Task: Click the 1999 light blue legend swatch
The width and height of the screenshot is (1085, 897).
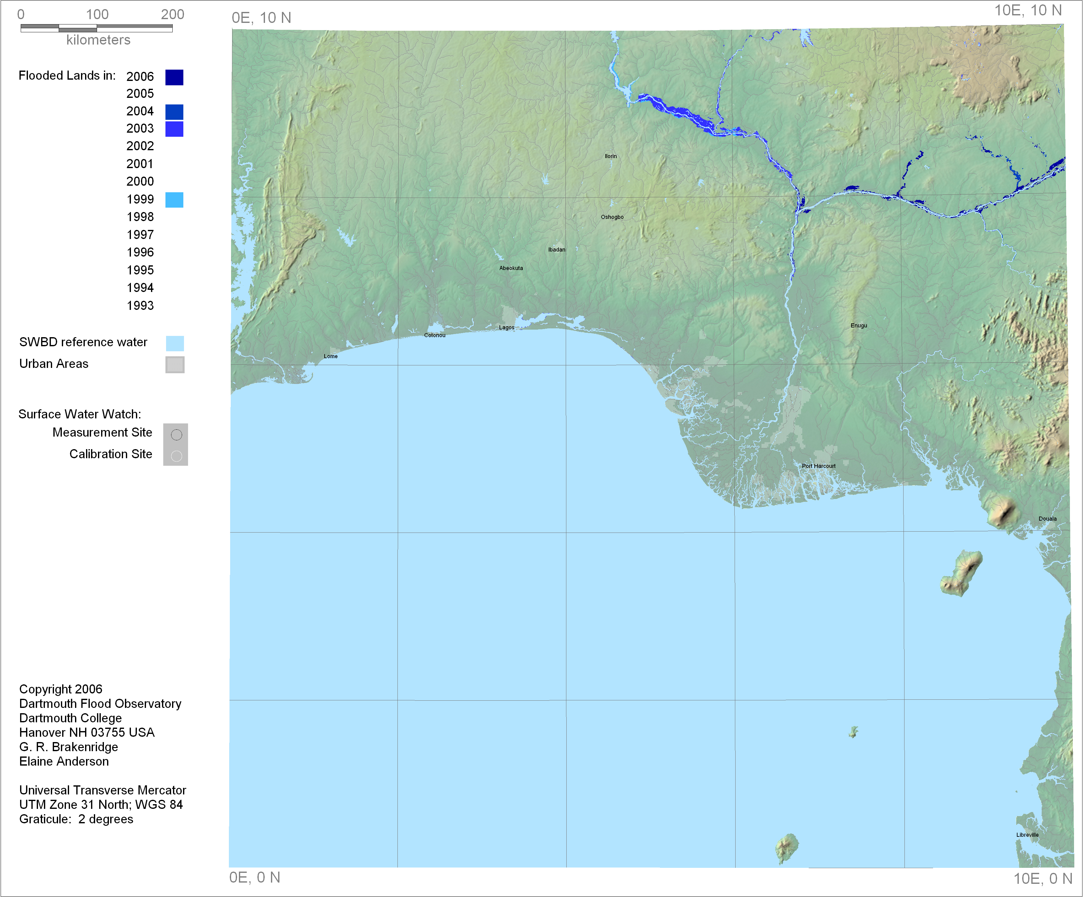Action: coord(174,200)
